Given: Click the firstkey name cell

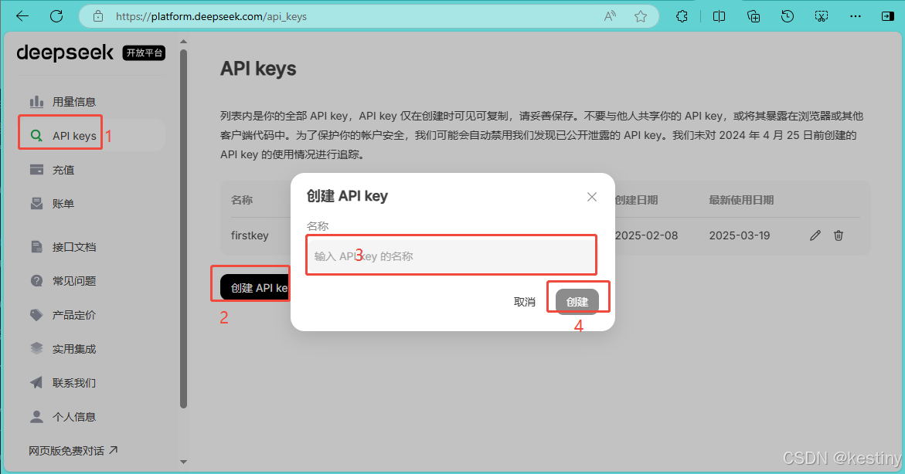Looking at the screenshot, I should pyautogui.click(x=250, y=235).
